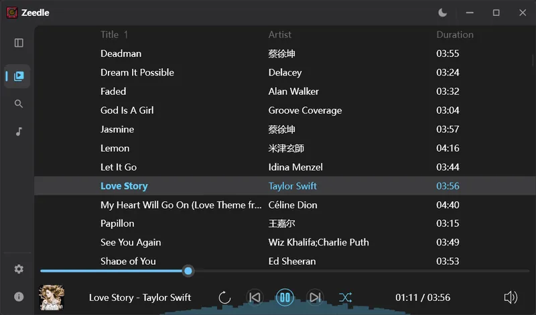Viewport: 536px width, 315px height.
Task: Open the search page icon
Action: point(19,104)
